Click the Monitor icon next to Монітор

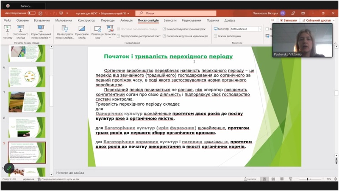(216, 29)
